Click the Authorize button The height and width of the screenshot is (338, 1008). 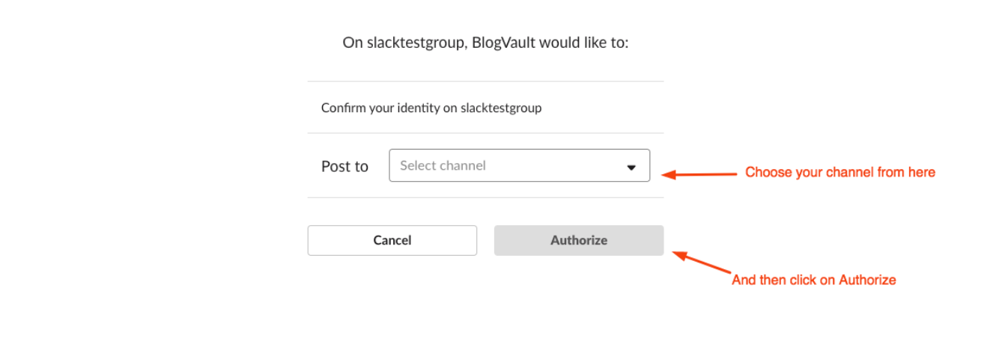(579, 241)
